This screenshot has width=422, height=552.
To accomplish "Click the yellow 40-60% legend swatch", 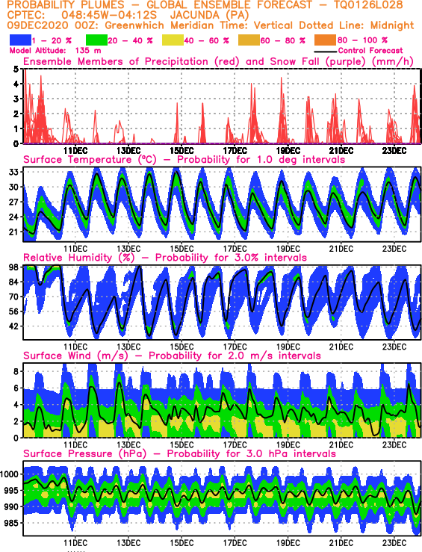I will (x=173, y=40).
